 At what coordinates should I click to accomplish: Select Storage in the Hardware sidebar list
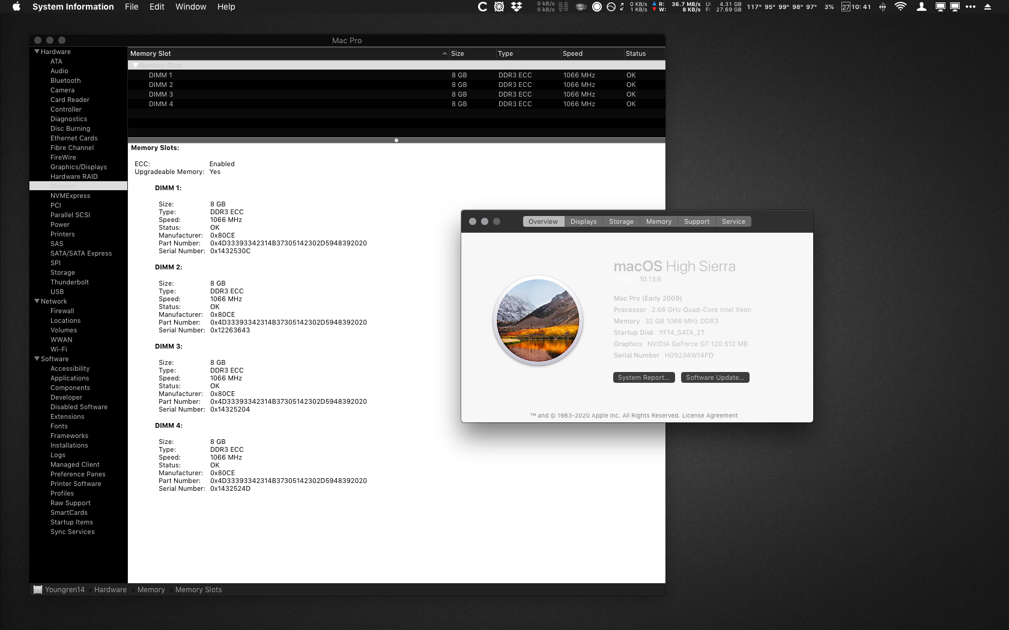click(62, 272)
